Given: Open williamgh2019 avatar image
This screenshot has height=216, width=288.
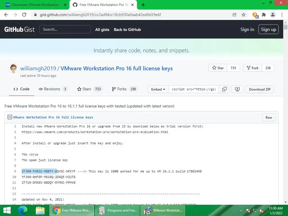Looking at the screenshot, I should click(13, 68).
